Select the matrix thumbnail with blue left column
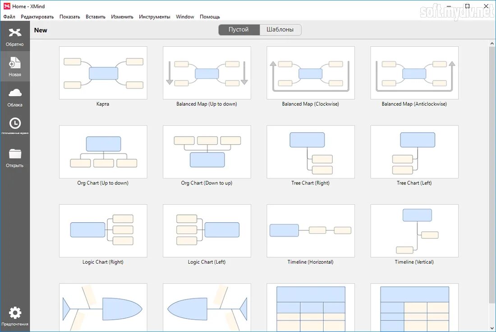 coord(414,307)
